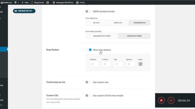Image resolution: width=195 pixels, height=109 pixels.
Task: Click the Drop Shadow section label
Action: (53, 50)
